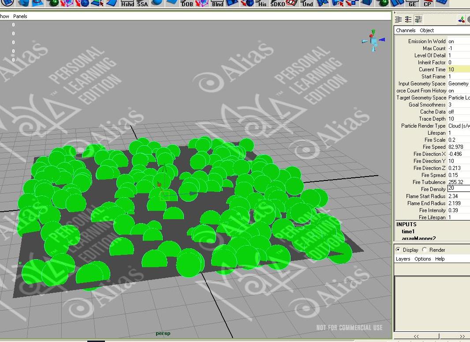Click the view compass in the viewport
The width and height of the screenshot is (470, 342).
pos(373,40)
